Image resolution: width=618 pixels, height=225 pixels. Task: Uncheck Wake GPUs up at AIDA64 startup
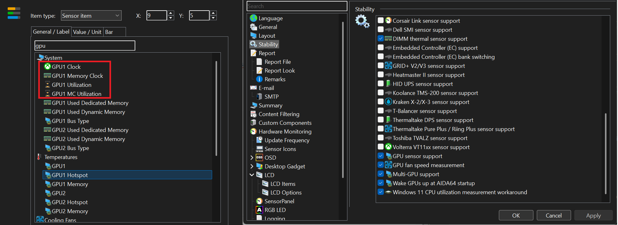click(381, 183)
